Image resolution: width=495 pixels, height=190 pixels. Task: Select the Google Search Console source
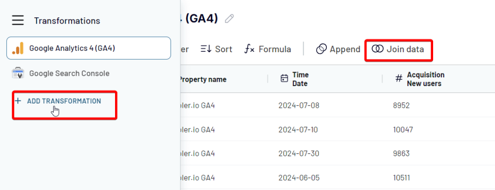(89, 73)
